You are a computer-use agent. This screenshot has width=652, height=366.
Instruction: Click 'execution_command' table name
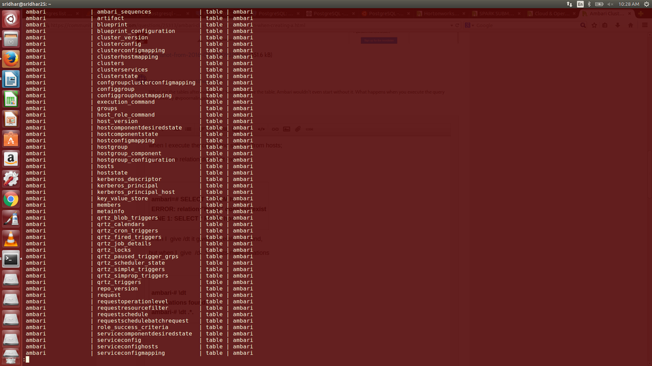click(125, 102)
